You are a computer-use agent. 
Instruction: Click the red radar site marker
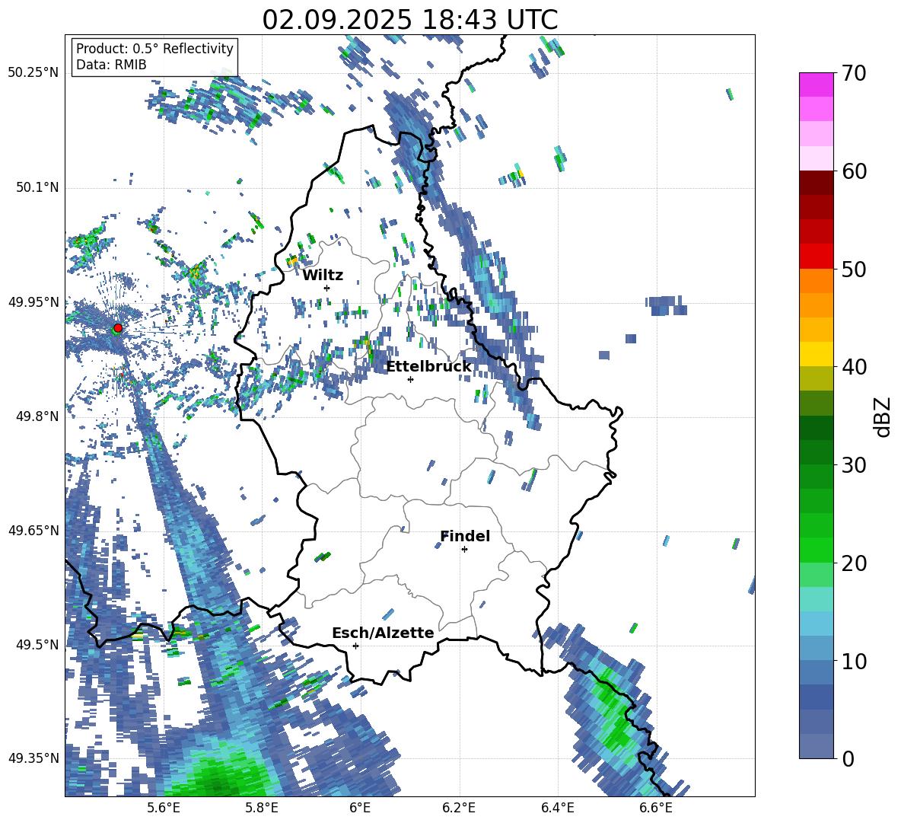118,328
